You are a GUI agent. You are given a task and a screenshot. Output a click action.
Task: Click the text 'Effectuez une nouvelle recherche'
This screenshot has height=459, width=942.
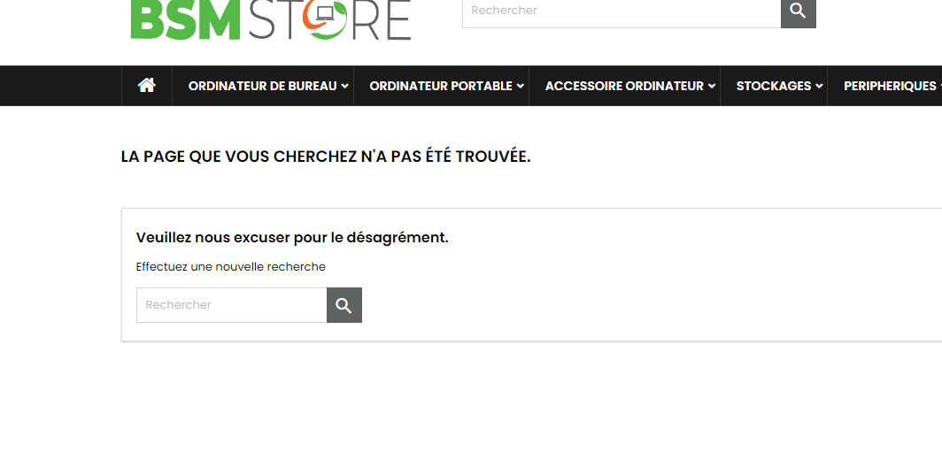coord(231,266)
